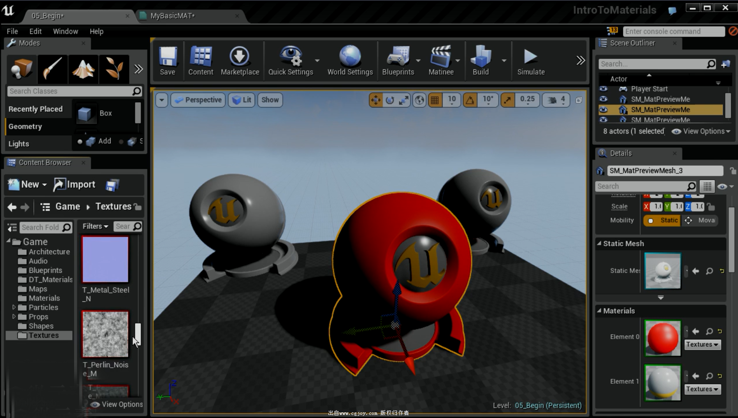Select the Materials folder

[x=44, y=298]
